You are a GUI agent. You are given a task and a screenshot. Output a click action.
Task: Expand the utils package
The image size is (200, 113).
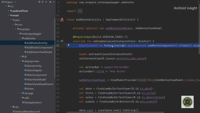click(x=20, y=98)
